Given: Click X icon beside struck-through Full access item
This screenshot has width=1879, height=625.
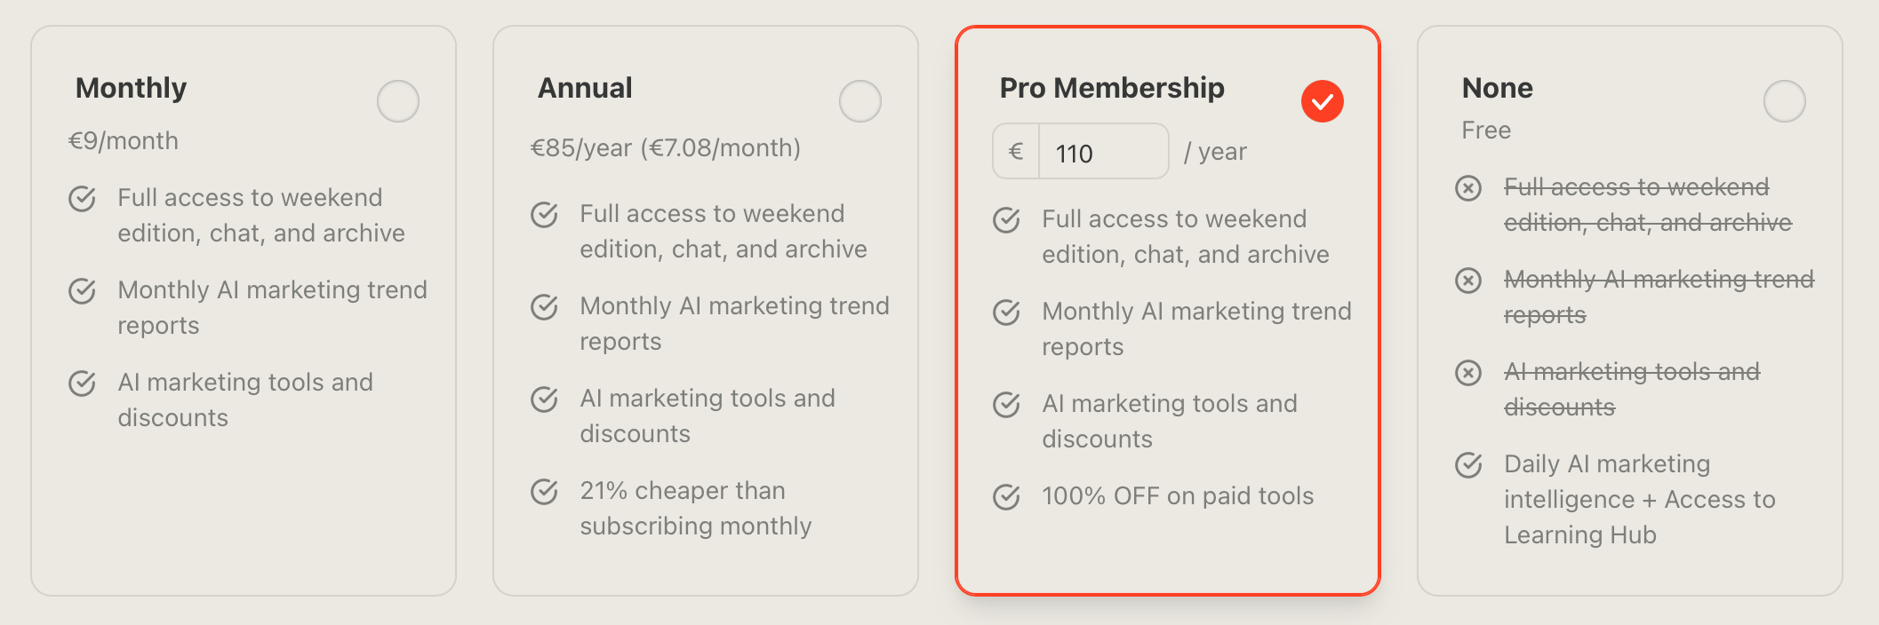Looking at the screenshot, I should click(1468, 188).
